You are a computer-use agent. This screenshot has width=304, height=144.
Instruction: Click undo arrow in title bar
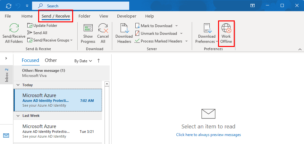(x=18, y=6)
